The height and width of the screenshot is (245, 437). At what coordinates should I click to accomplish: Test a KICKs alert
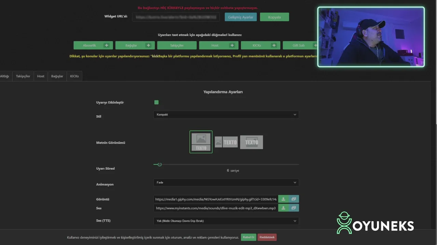pyautogui.click(x=260, y=45)
